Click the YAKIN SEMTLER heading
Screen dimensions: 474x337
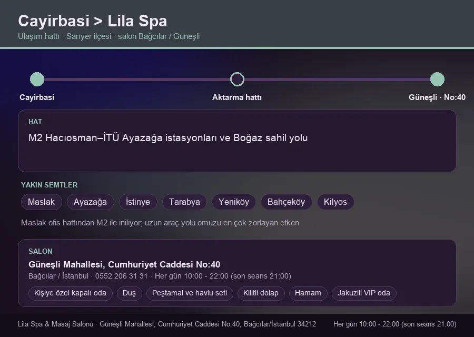[x=50, y=185]
